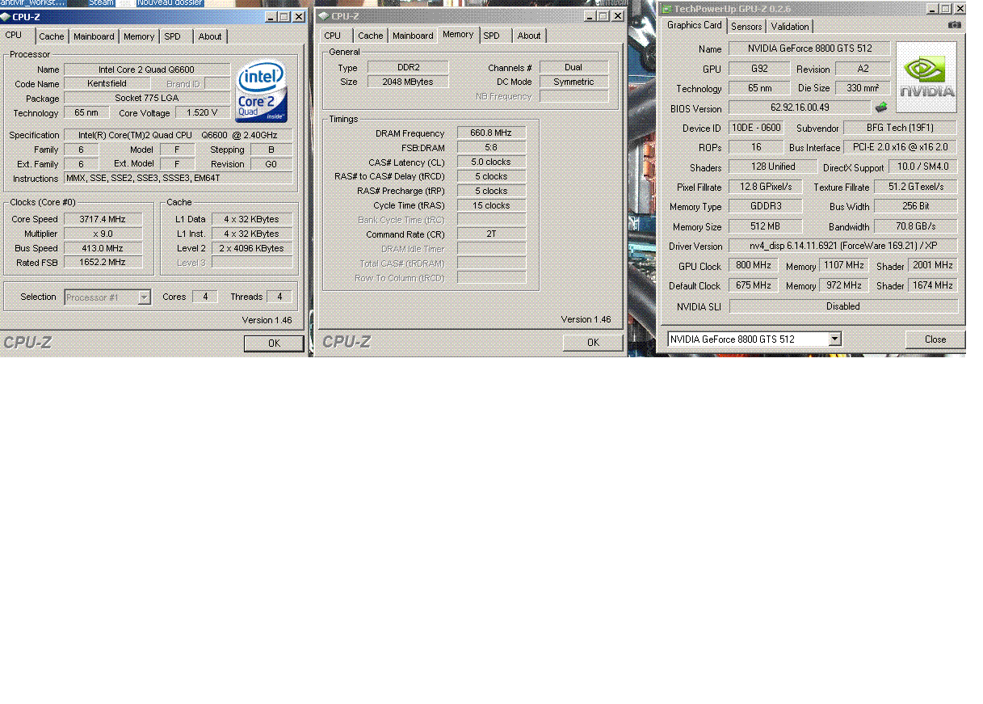Viewport: 983px width, 704px height.
Task: Click the NVIDIA logo in GPU-Z
Action: tap(926, 77)
